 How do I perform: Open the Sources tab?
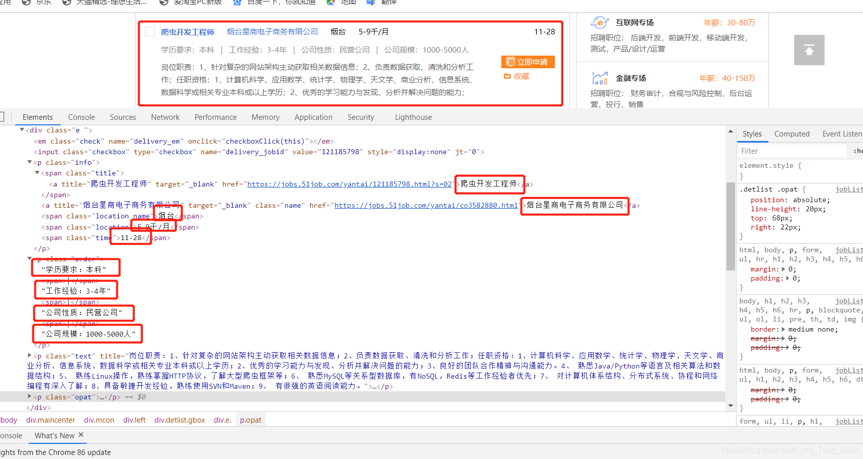[123, 117]
